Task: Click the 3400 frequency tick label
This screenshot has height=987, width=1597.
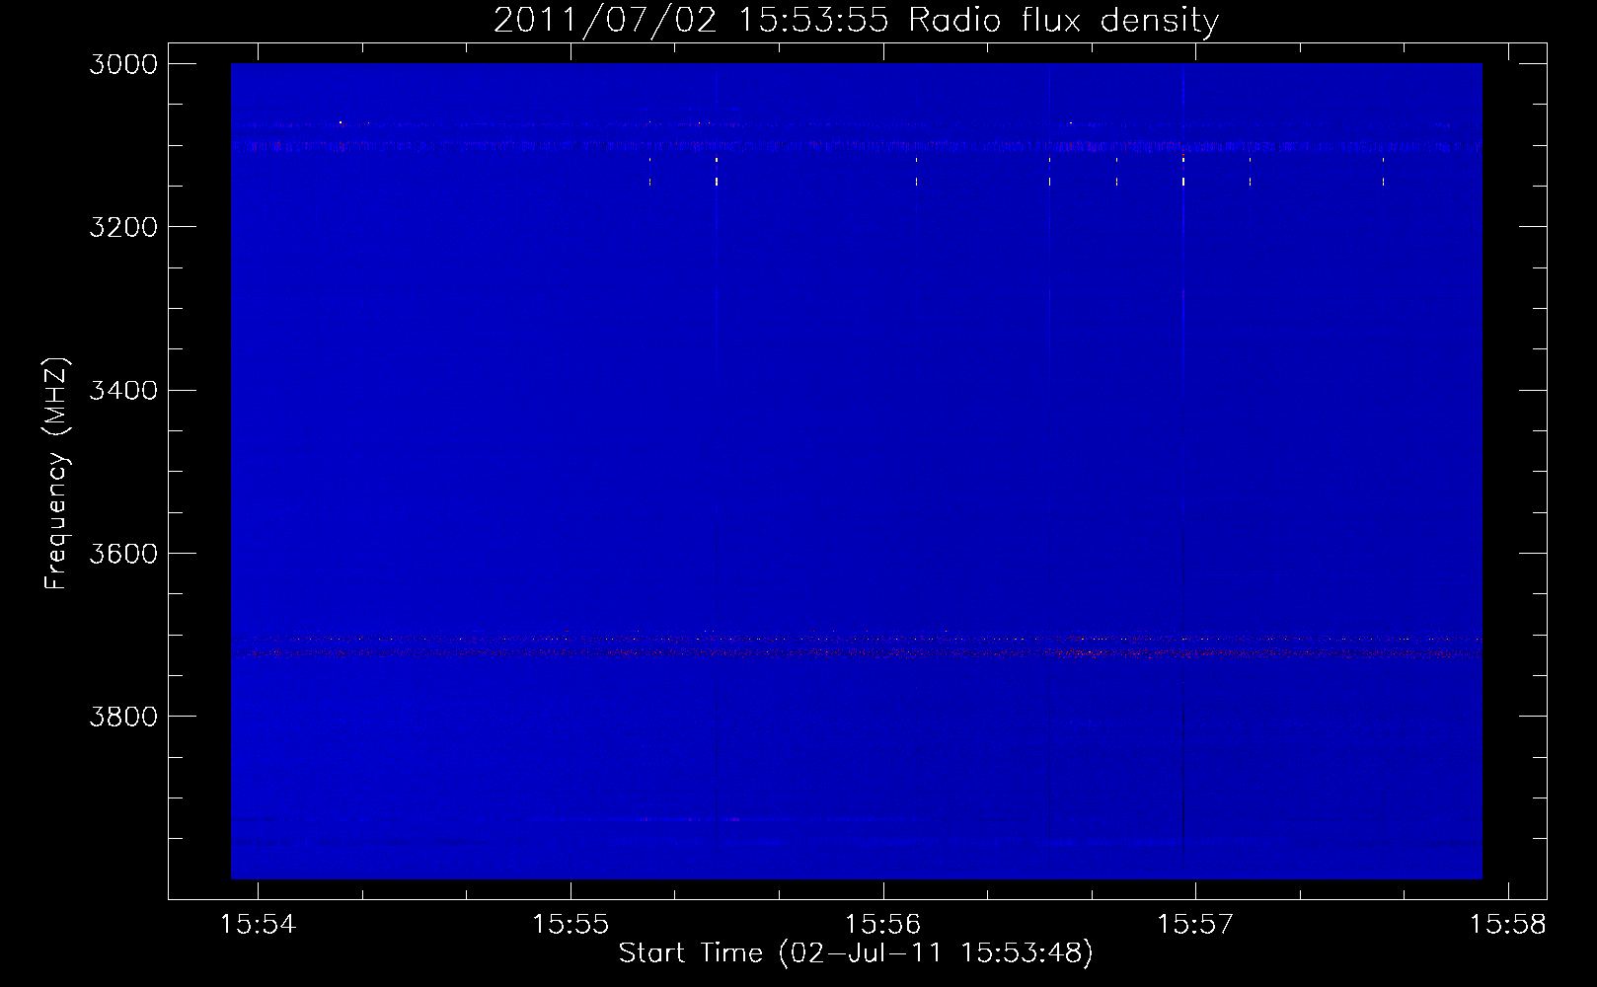Action: tap(123, 391)
